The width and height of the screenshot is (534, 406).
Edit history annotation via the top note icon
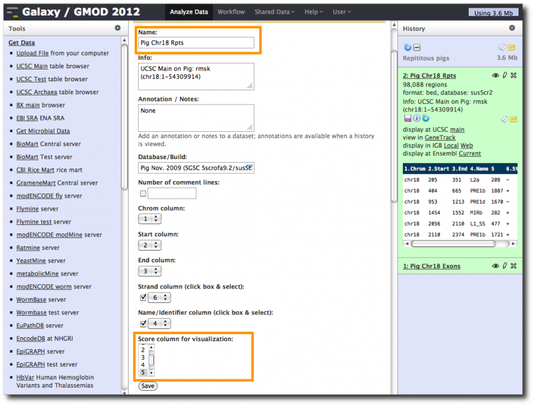[x=511, y=47]
